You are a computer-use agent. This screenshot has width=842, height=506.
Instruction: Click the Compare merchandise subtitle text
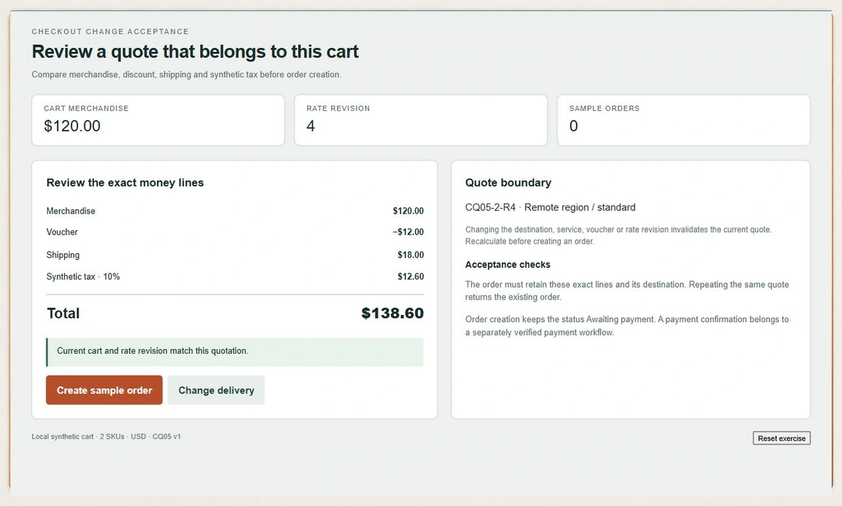click(x=186, y=75)
